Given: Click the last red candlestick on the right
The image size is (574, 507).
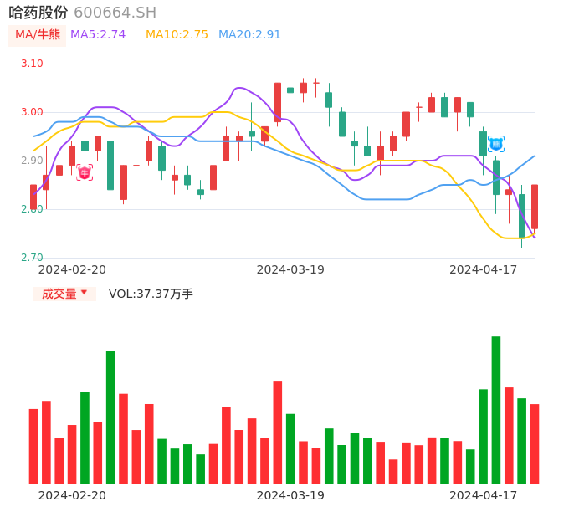Looking at the screenshot, I should click(x=535, y=207).
